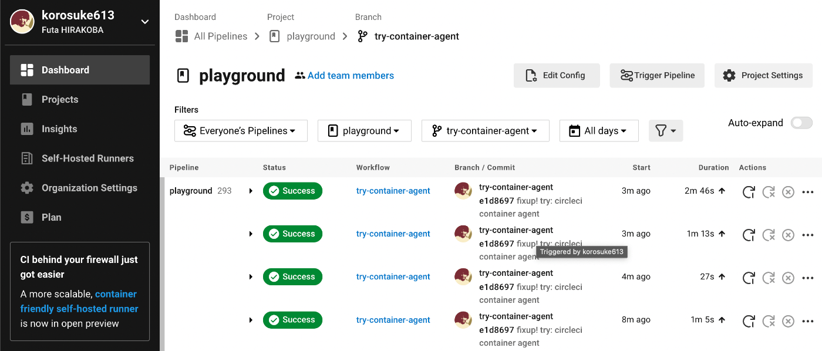This screenshot has width=822, height=351.
Task: Click the user avatar in the 4m ago row
Action: [463, 276]
